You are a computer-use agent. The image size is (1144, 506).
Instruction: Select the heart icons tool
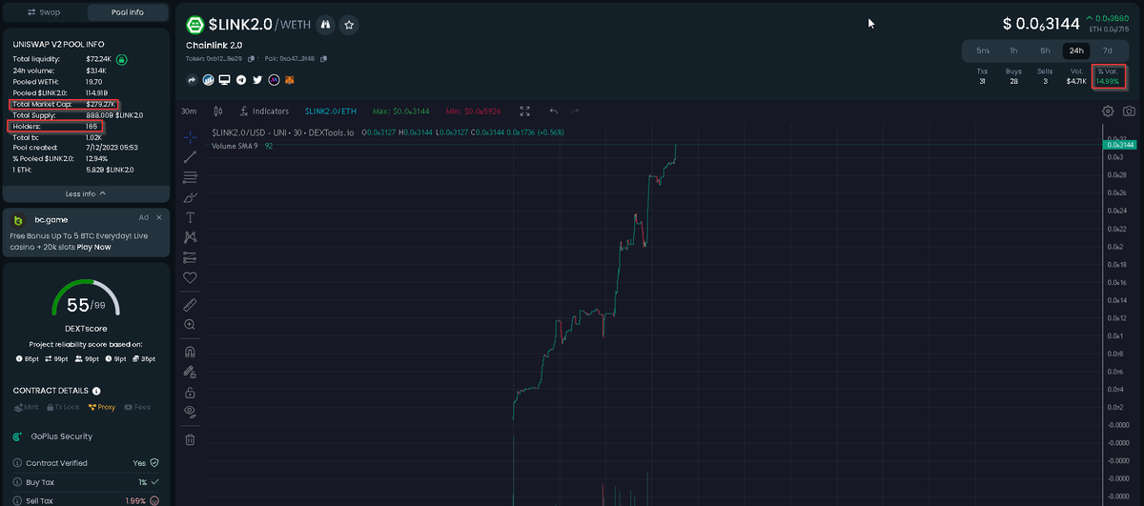(190, 277)
